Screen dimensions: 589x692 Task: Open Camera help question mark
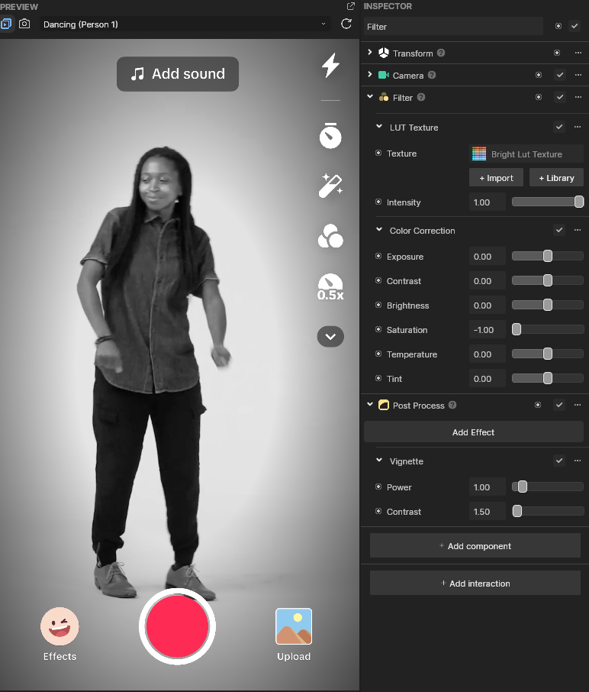(432, 75)
